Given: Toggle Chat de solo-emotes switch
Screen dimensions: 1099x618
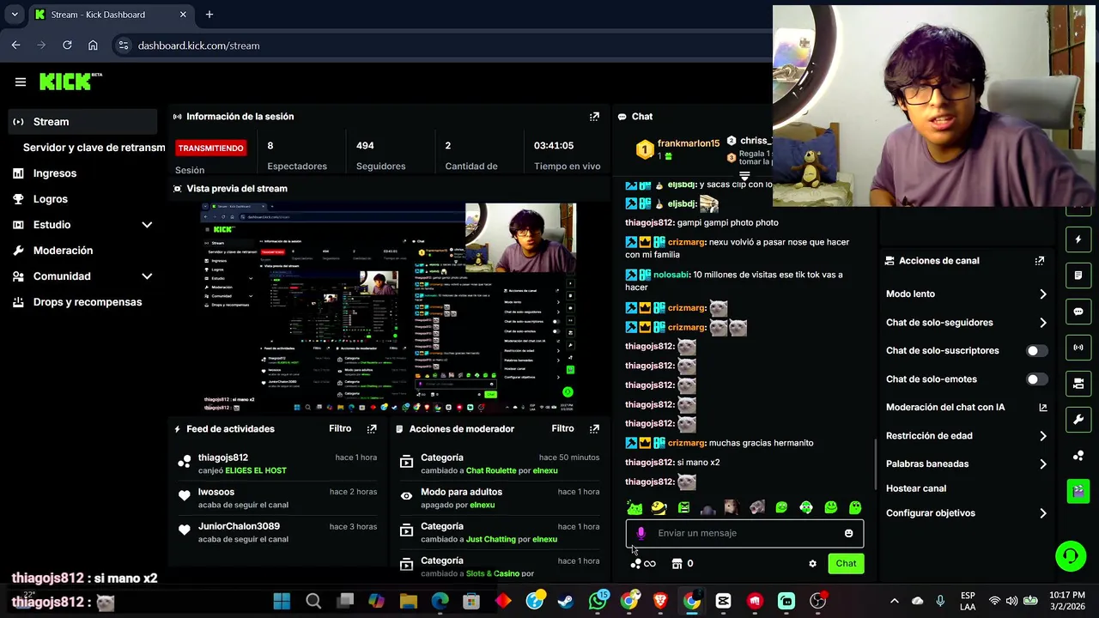Looking at the screenshot, I should click(x=1036, y=379).
